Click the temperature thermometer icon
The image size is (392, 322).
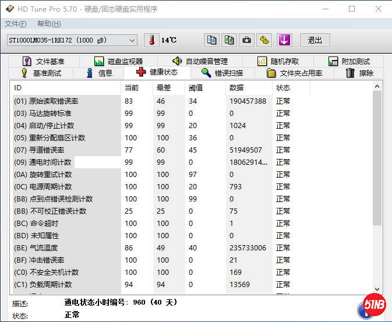(x=151, y=40)
